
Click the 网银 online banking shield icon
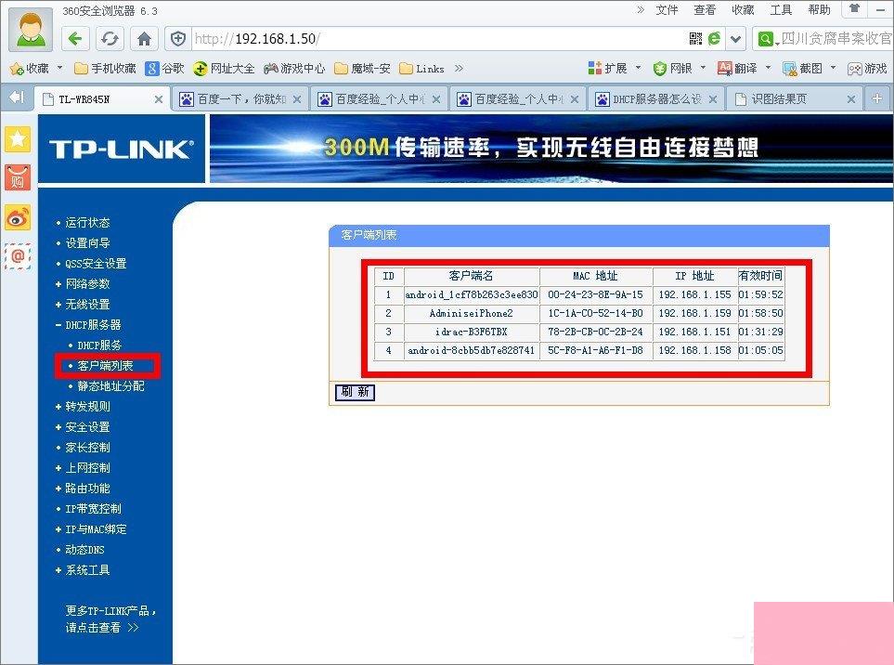[x=660, y=69]
